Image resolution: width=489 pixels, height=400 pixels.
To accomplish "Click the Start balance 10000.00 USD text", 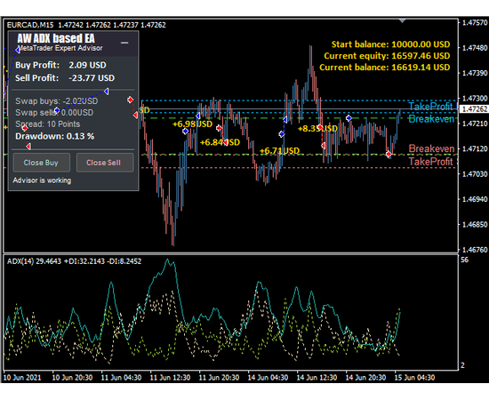I will point(390,44).
